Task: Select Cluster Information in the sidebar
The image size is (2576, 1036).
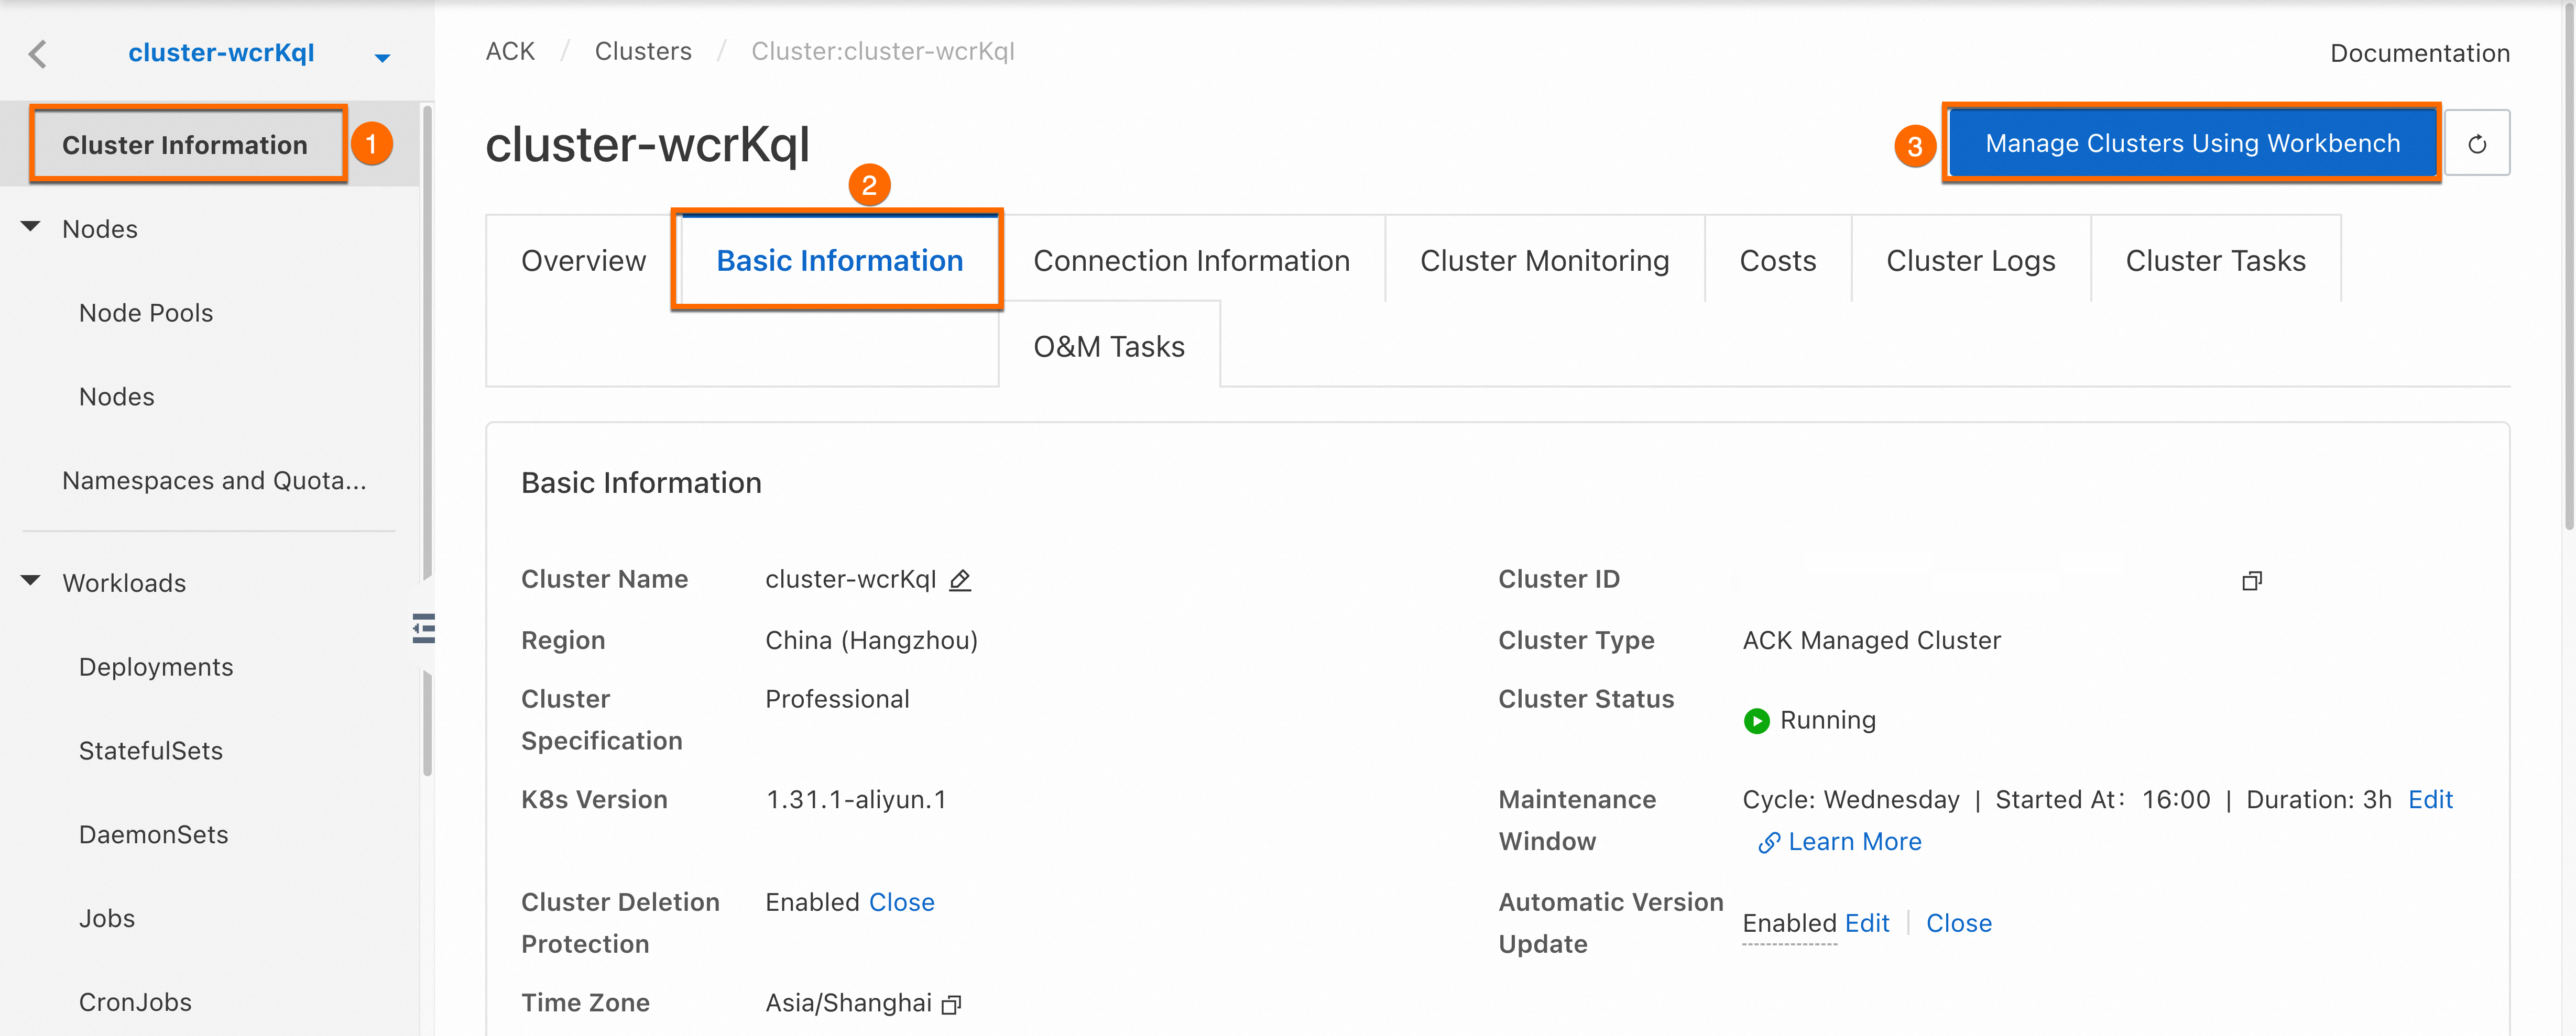Action: click(185, 145)
